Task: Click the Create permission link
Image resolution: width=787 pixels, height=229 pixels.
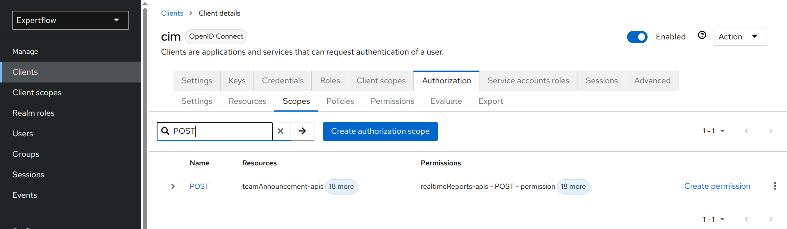Action: pos(717,186)
